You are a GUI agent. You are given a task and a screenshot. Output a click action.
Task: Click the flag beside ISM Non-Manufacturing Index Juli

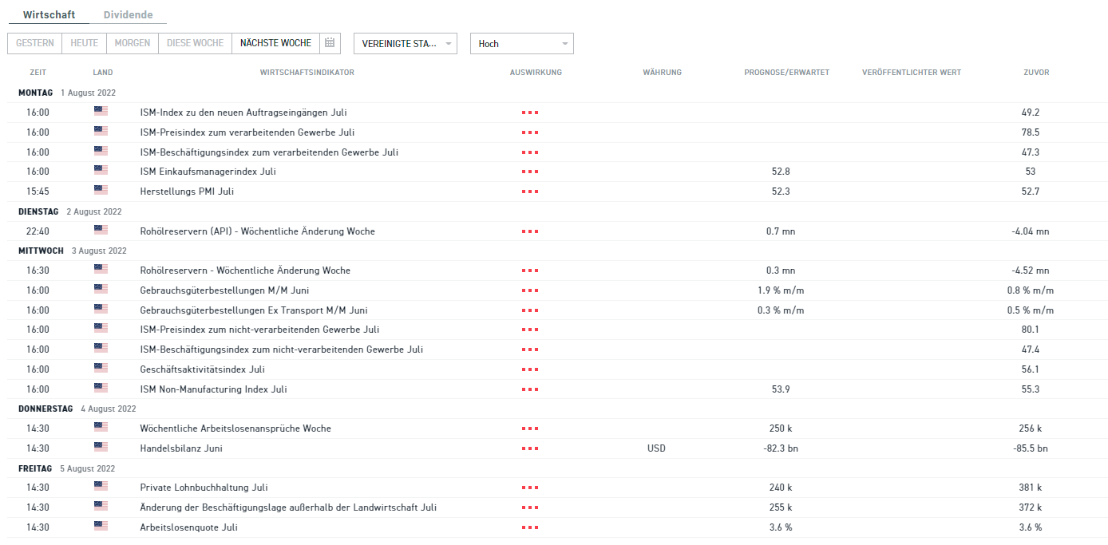coord(101,389)
